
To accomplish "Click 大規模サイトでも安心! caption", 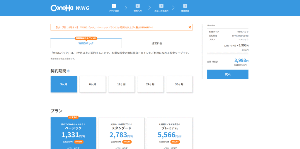I will point(170,124).
